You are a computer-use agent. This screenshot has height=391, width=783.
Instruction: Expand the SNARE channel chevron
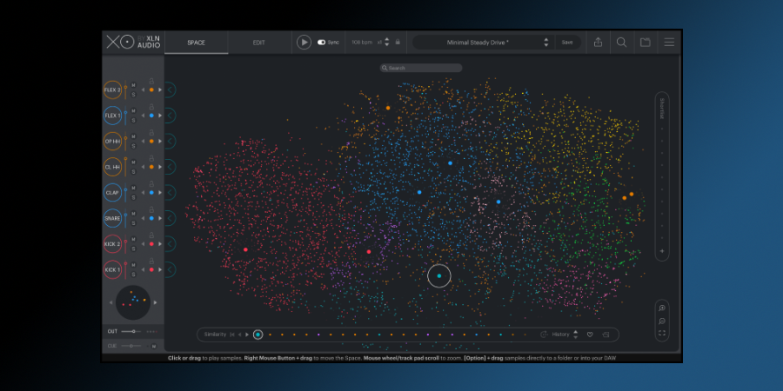click(170, 218)
